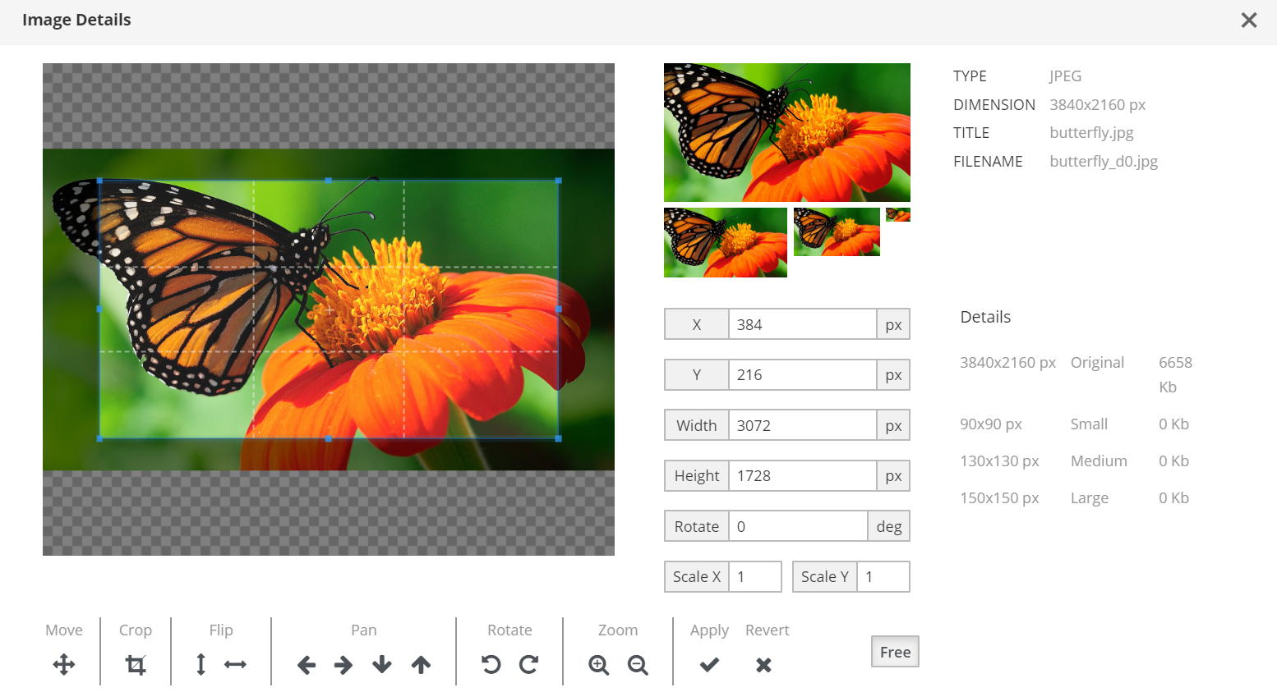
Task: Pan the image right
Action: (343, 665)
